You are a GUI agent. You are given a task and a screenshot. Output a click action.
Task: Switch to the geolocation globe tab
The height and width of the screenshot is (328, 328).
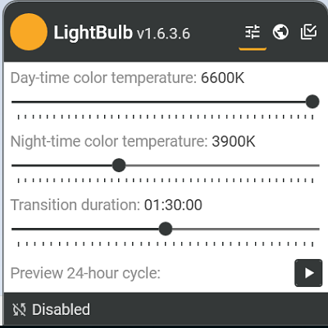pos(280,32)
